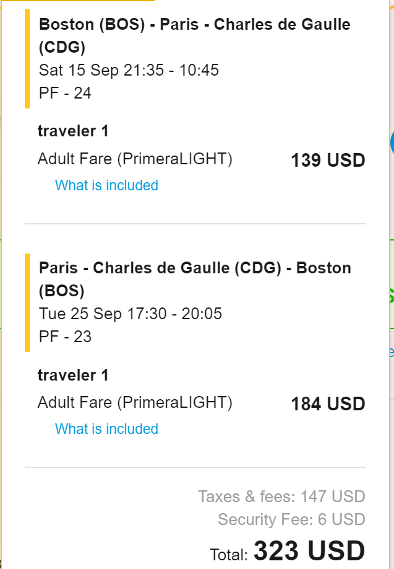
Task: Click the Taxes & fees: 147 USD line
Action: click(x=281, y=496)
